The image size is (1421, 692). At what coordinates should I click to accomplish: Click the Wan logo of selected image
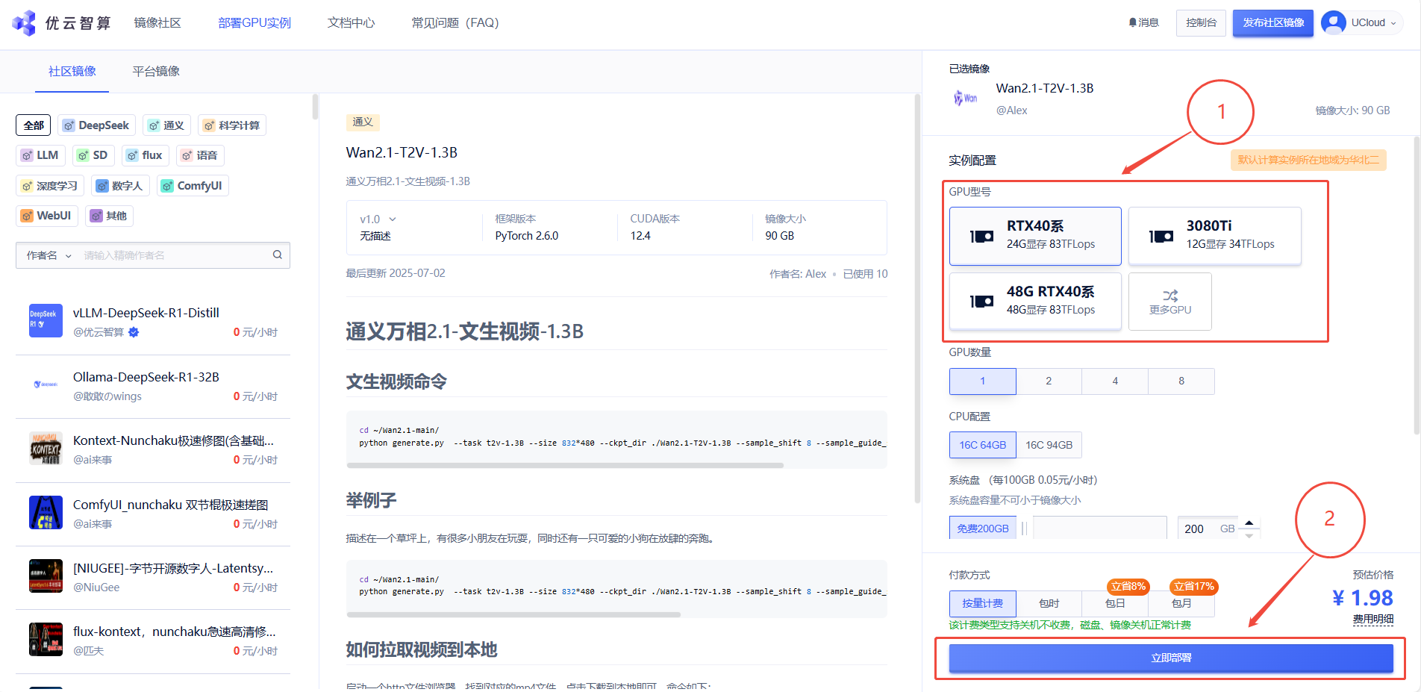pyautogui.click(x=965, y=98)
